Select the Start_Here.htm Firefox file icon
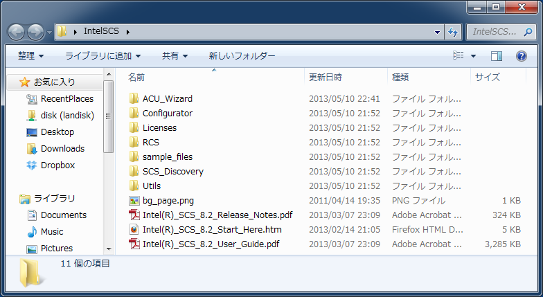Screen dimensions: 543x297 134,230
